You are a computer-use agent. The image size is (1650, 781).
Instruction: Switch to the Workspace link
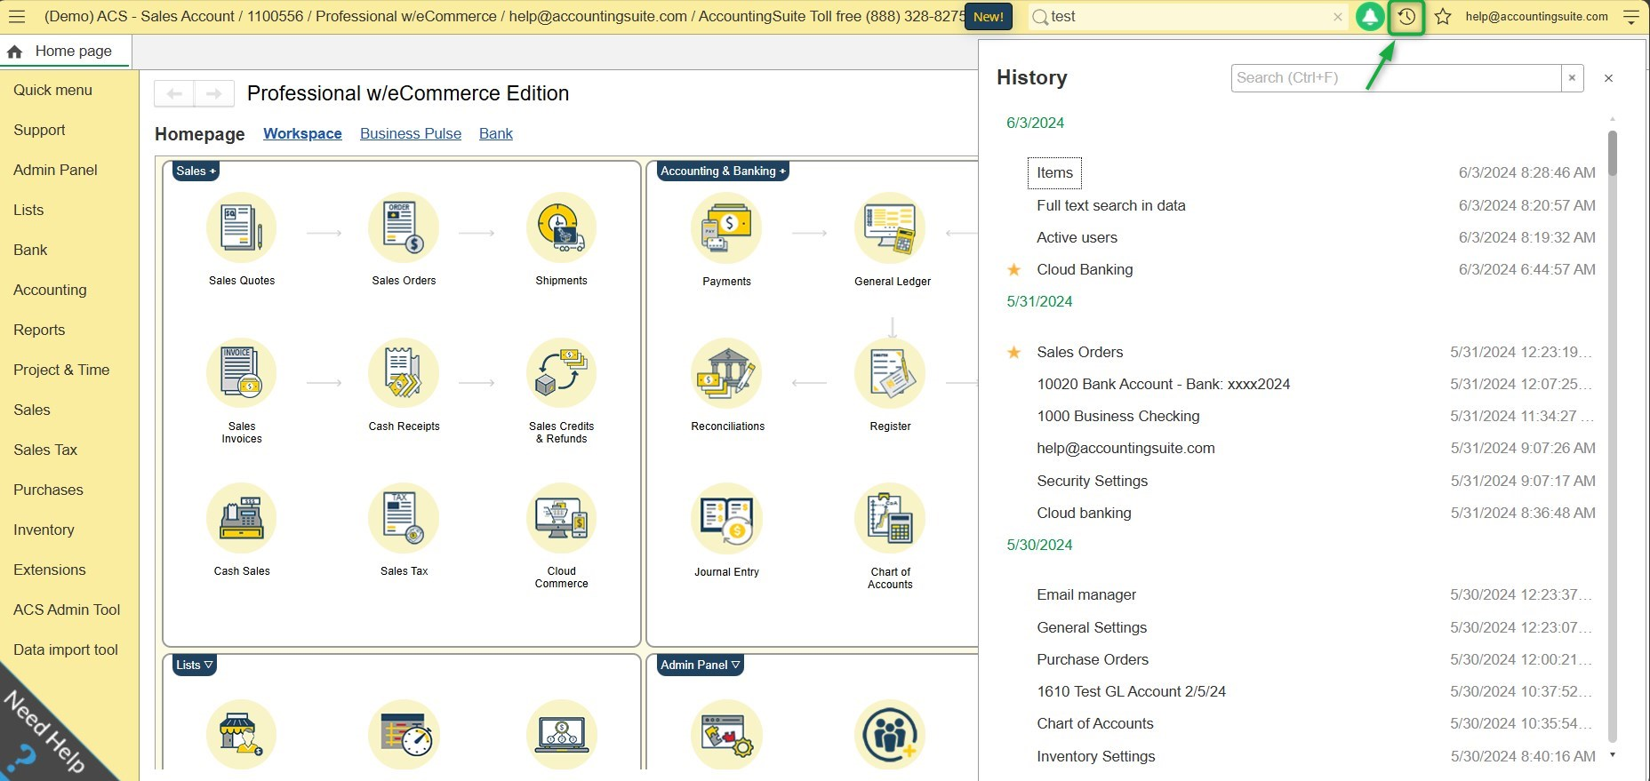click(302, 133)
